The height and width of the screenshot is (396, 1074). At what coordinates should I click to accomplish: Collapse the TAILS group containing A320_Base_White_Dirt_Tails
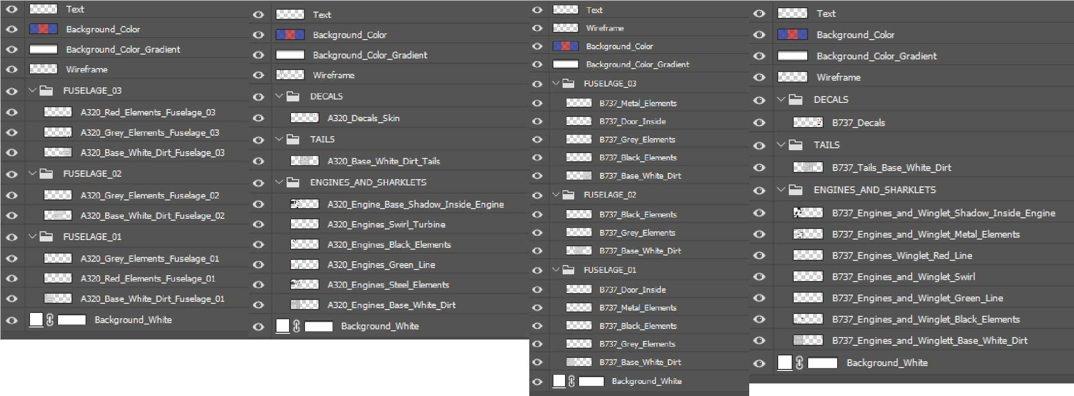click(279, 139)
